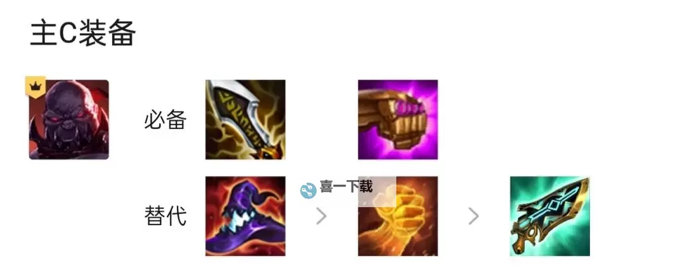Viewport: 680px width, 276px height.
Task: Choose the purple wizard hat item
Action: [245, 216]
